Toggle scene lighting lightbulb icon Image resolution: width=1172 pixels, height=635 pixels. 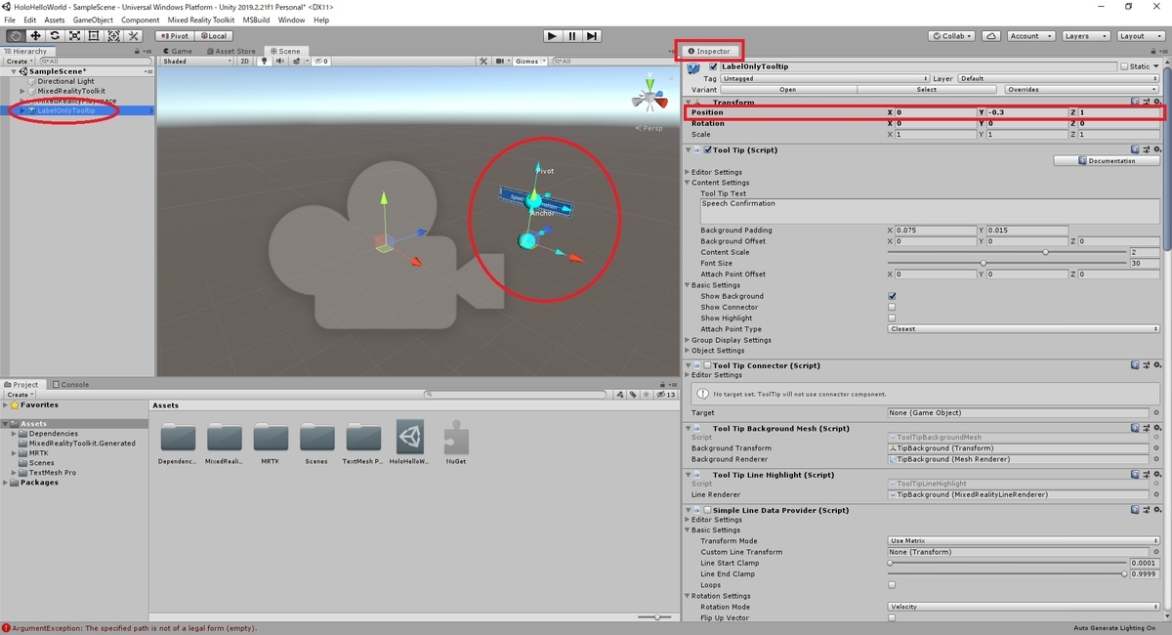(x=264, y=61)
